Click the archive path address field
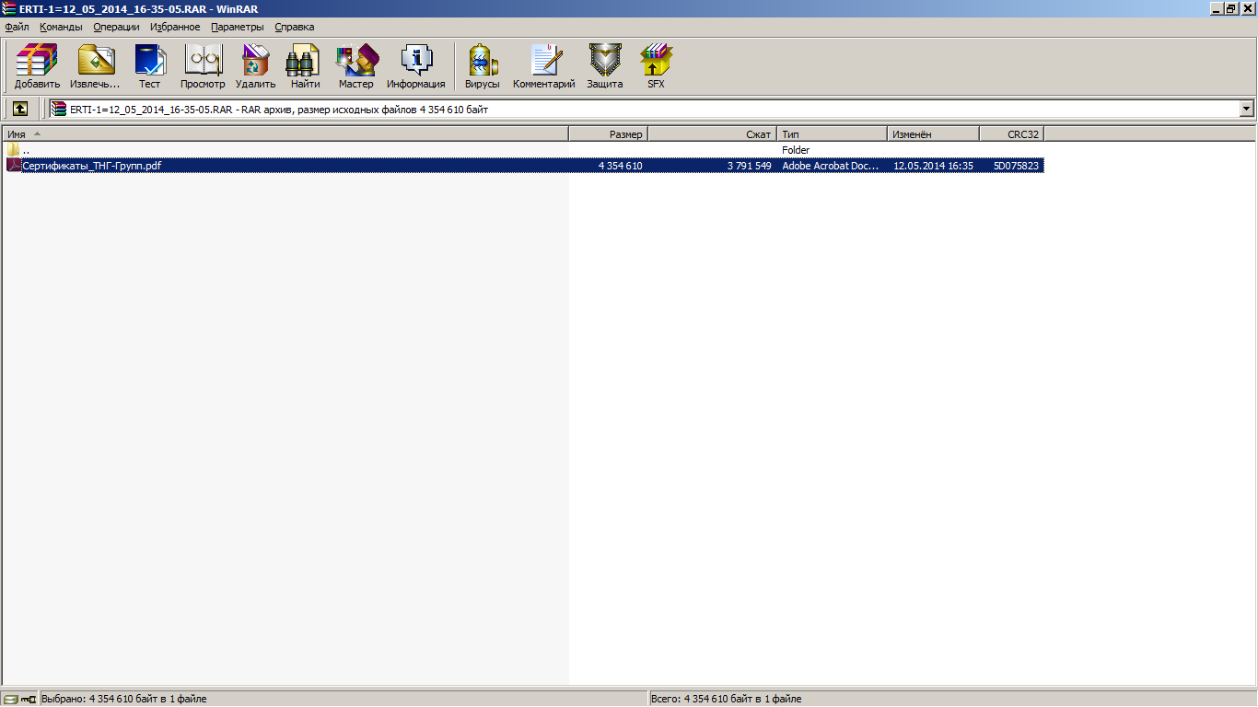 (645, 109)
